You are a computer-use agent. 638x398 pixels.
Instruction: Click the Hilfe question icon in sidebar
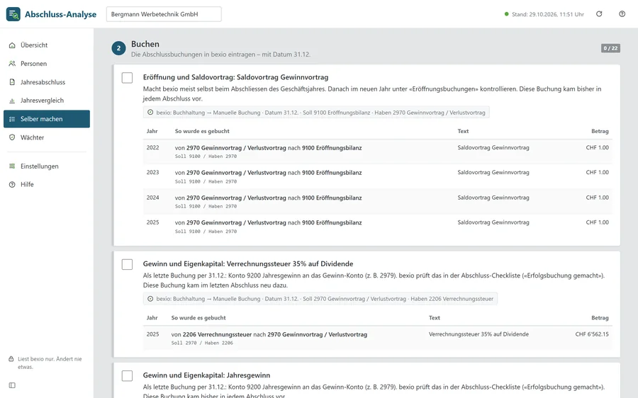tap(12, 185)
